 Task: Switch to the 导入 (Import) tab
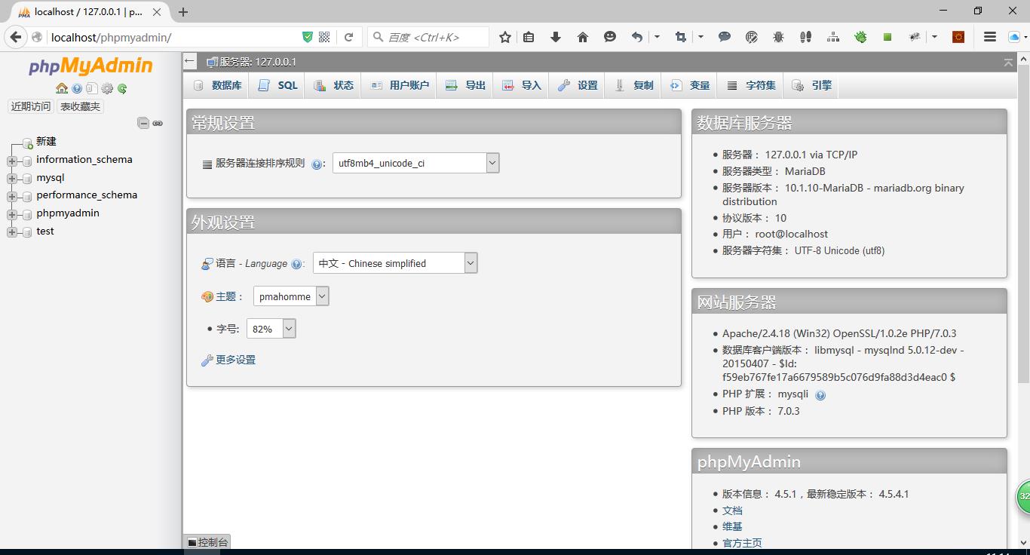(x=521, y=85)
